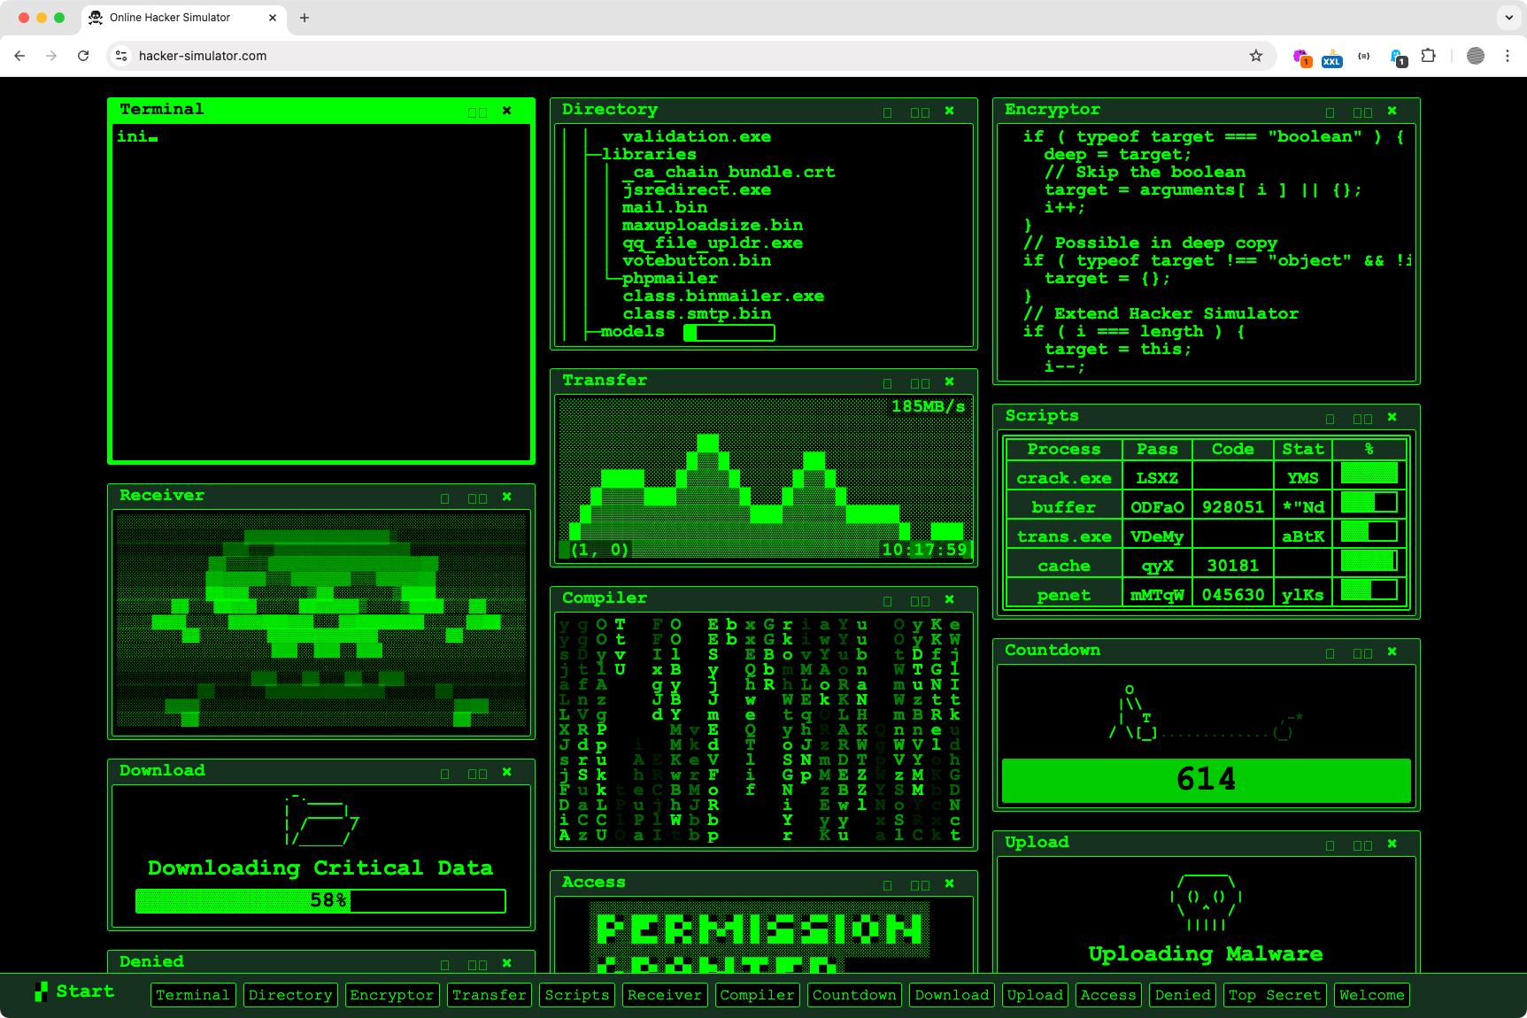Select validation.exe in the Directory tree
The image size is (1527, 1018).
click(x=697, y=137)
